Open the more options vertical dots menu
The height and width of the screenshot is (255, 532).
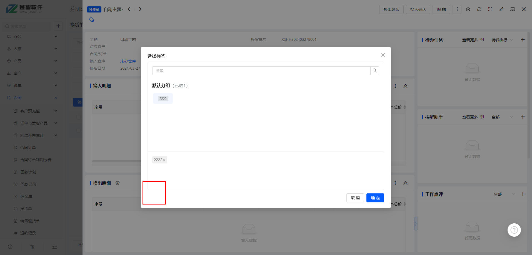[x=457, y=9]
